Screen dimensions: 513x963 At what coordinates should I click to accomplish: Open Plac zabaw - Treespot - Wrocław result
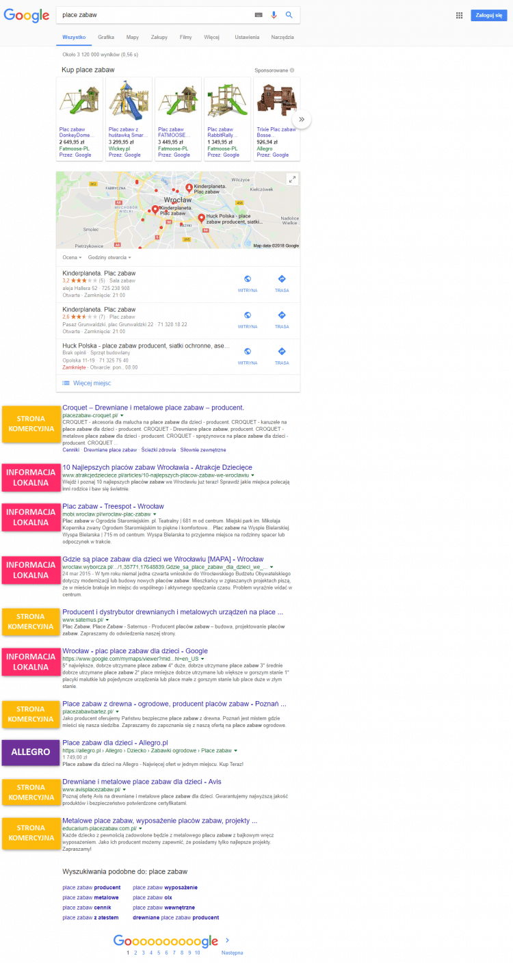click(113, 506)
